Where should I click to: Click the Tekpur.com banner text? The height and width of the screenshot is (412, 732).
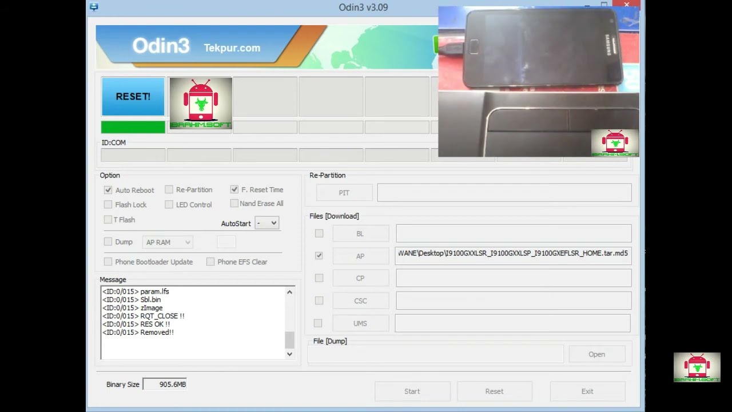tap(232, 48)
